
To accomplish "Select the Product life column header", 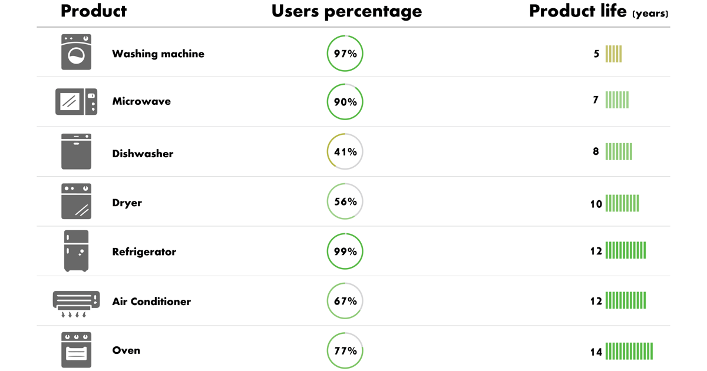I will (x=599, y=11).
